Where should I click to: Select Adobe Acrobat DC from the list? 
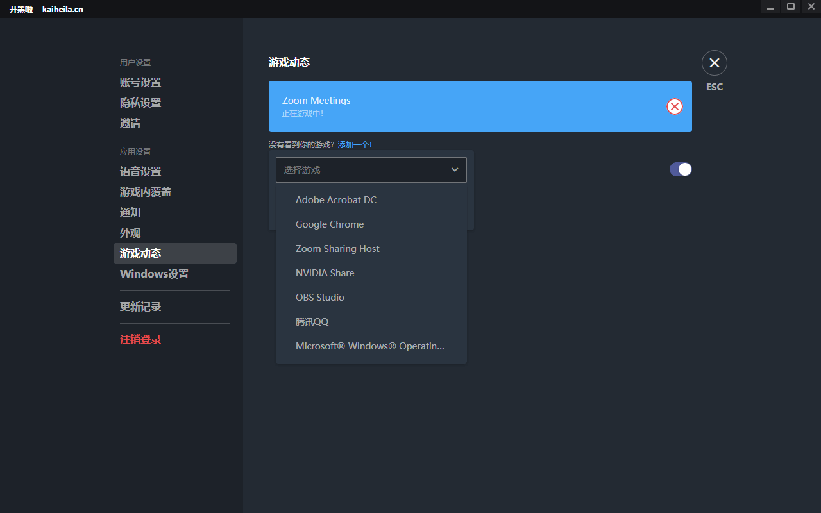(335, 200)
